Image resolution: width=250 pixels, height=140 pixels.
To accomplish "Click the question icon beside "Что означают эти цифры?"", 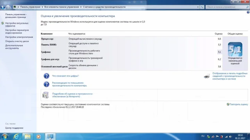I will pos(46,76).
